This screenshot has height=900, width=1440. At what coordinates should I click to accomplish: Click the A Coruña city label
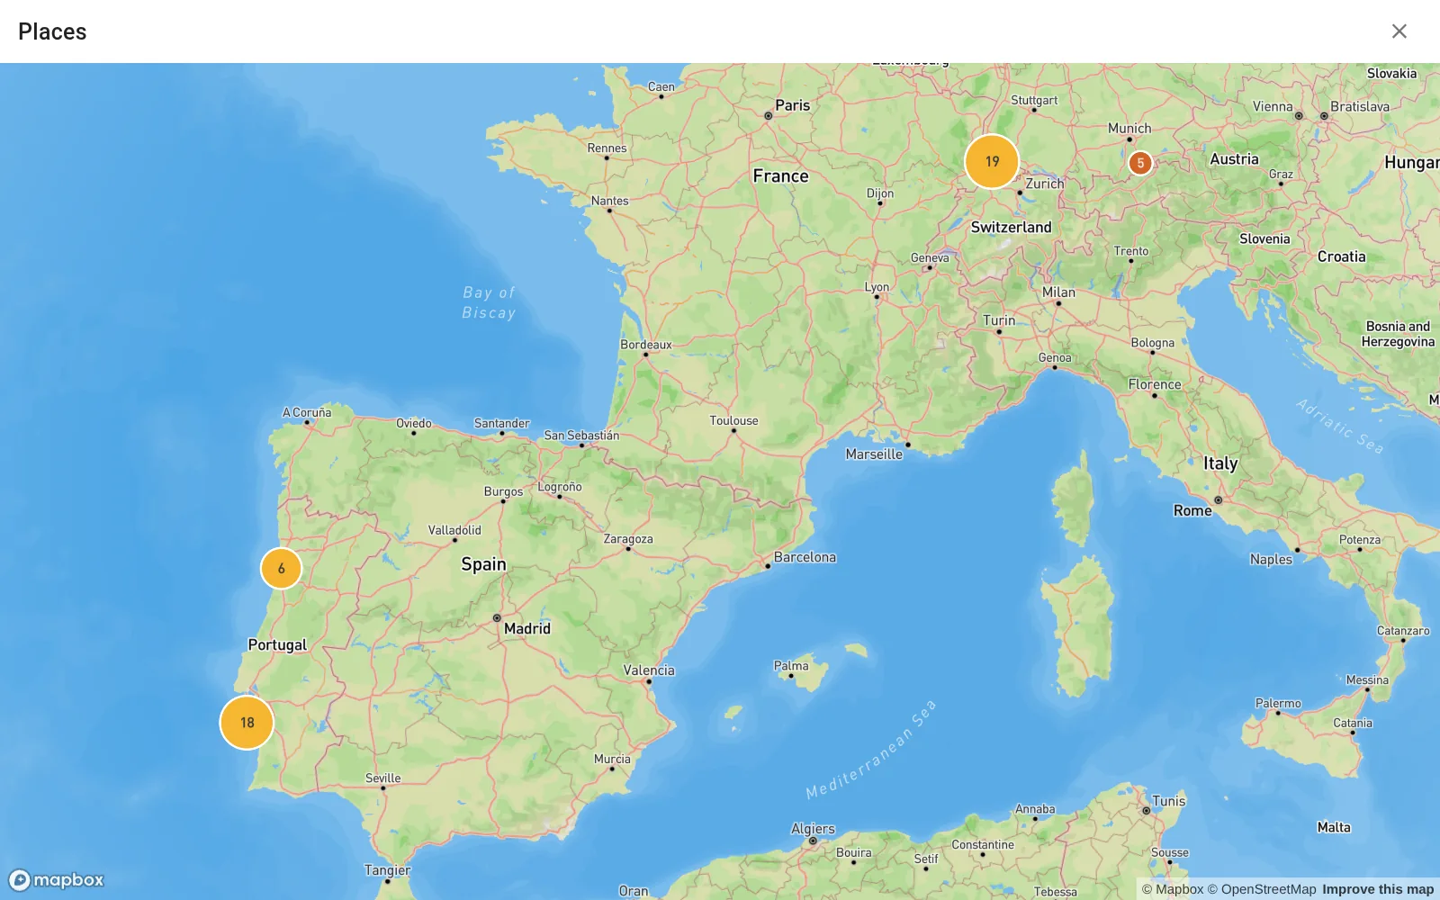[307, 413]
